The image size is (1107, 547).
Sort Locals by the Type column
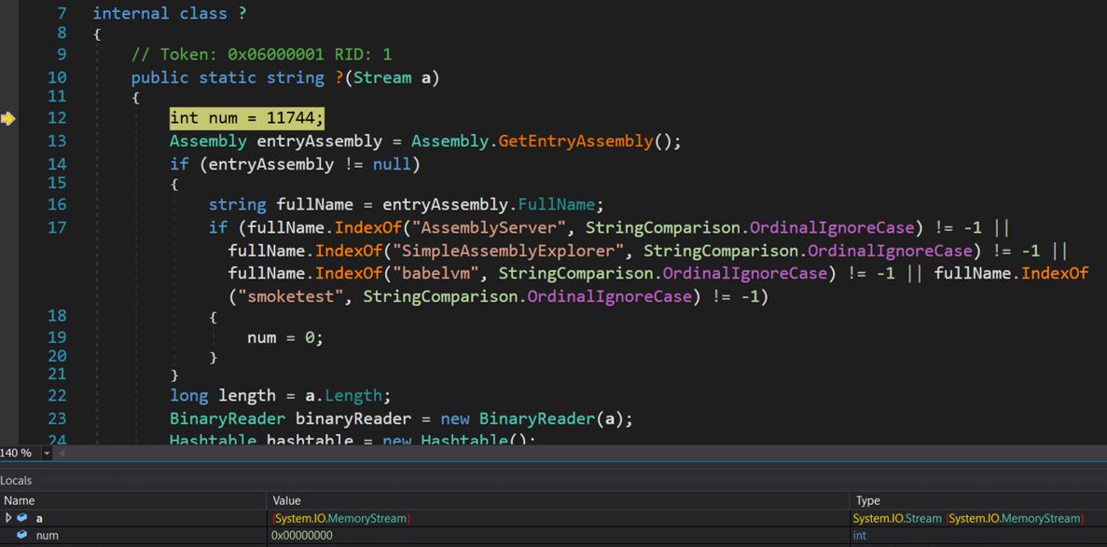(867, 500)
